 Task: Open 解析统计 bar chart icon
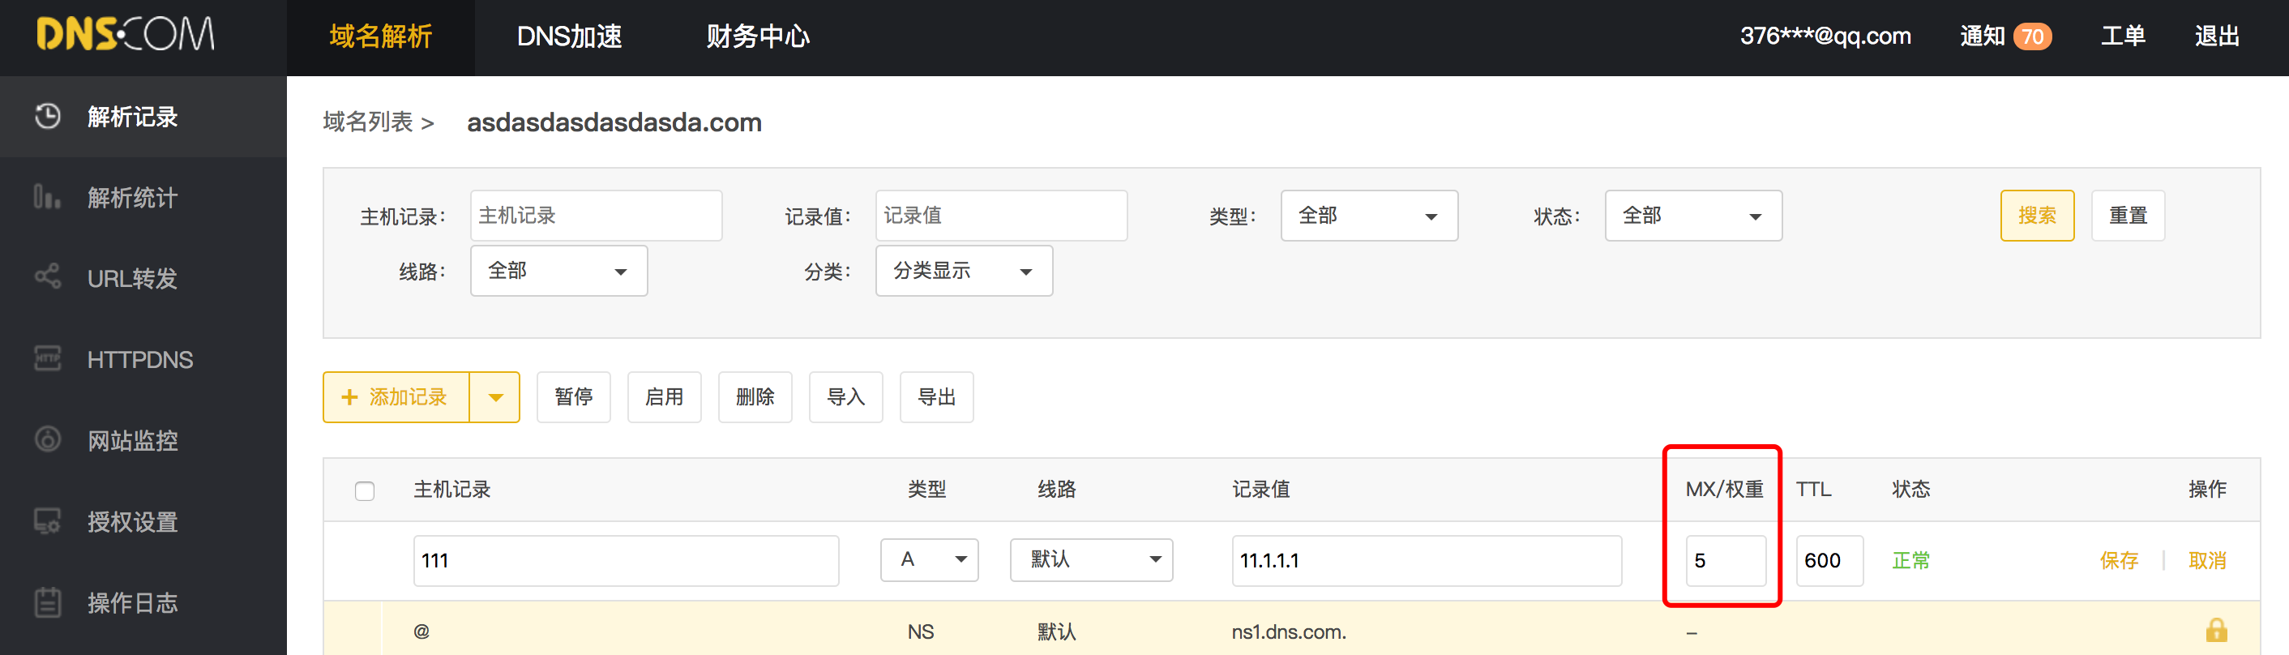[x=47, y=196]
